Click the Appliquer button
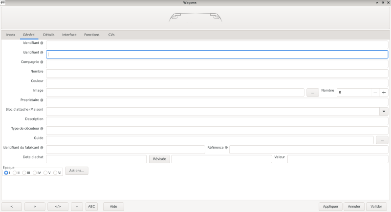 pos(330,206)
